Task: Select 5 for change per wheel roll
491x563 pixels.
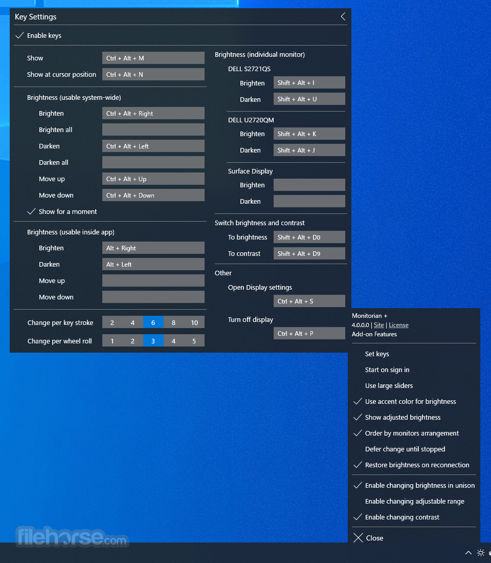Action: tap(194, 341)
